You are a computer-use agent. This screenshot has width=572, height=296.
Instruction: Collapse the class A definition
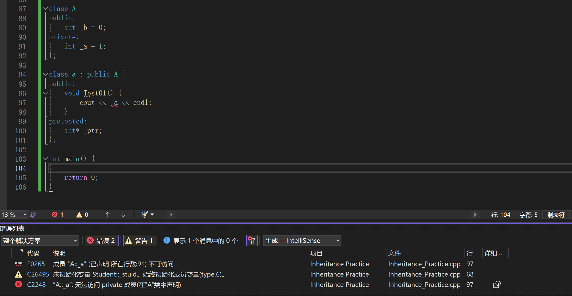click(45, 9)
